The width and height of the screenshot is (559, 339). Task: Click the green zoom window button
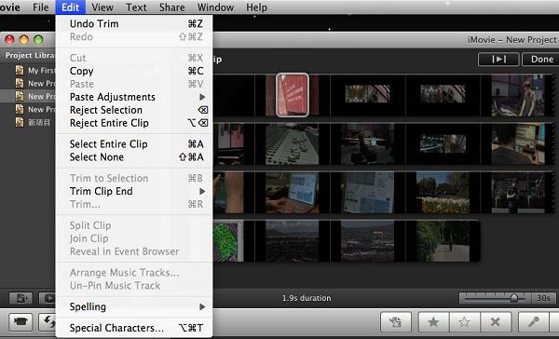(38, 39)
